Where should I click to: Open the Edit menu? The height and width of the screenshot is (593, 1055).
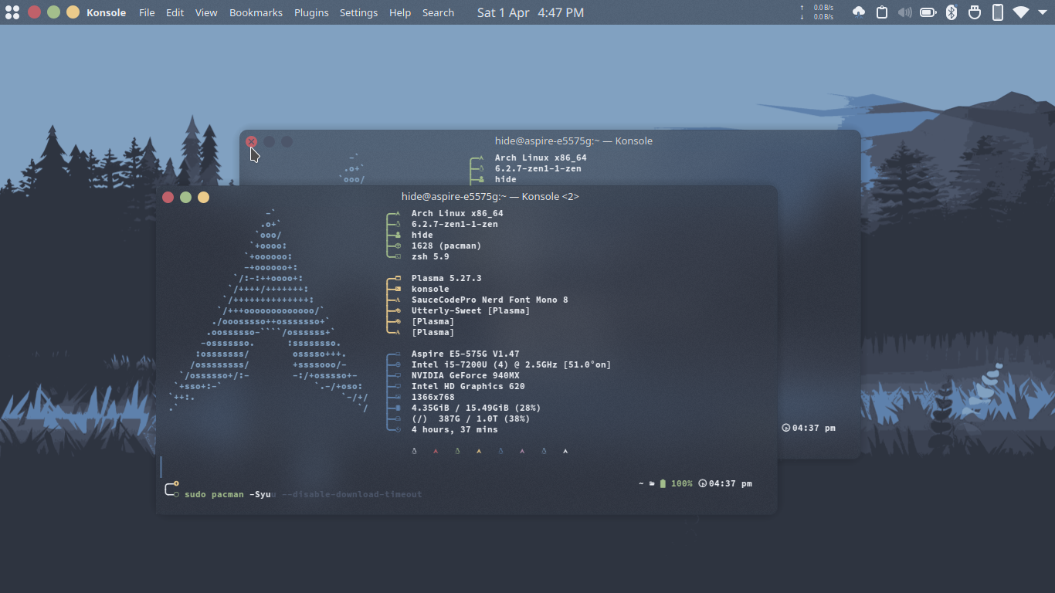point(175,12)
